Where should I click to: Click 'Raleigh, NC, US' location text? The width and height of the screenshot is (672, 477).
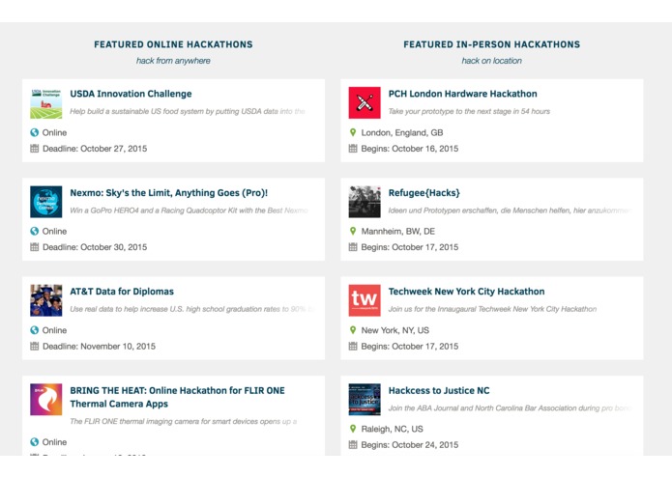pyautogui.click(x=393, y=429)
